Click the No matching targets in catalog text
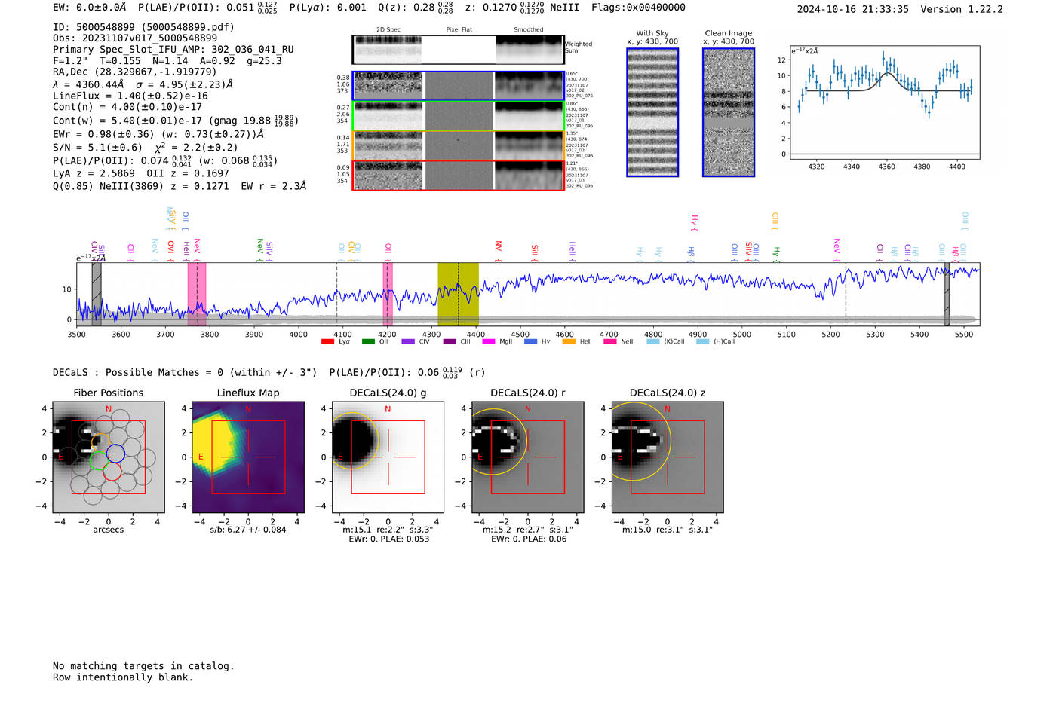Image resolution: width=1056 pixels, height=718 pixels. [143, 666]
